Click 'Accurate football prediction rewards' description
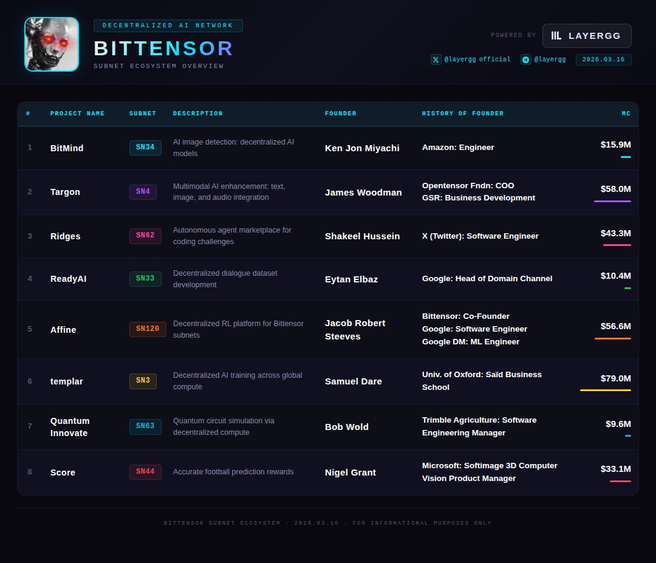Screen dimensions: 656x563 [233, 473]
